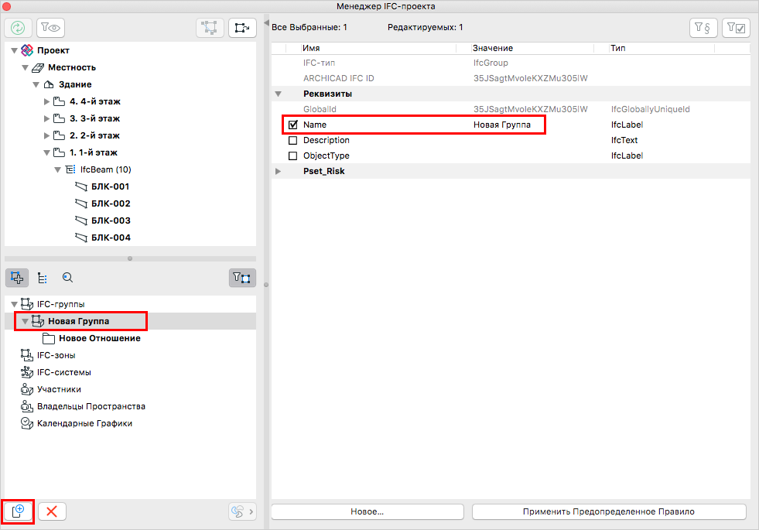This screenshot has height=530, width=759.
Task: Click the Новое... button
Action: 368,511
